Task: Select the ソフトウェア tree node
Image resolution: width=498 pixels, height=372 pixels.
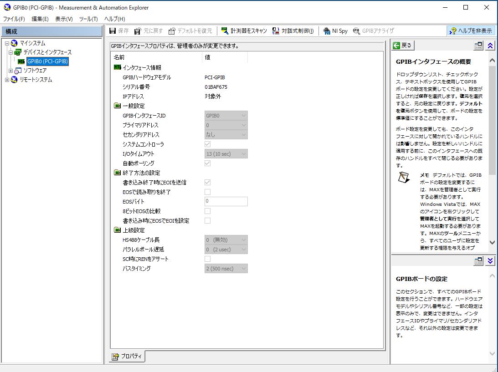Action: click(x=35, y=71)
